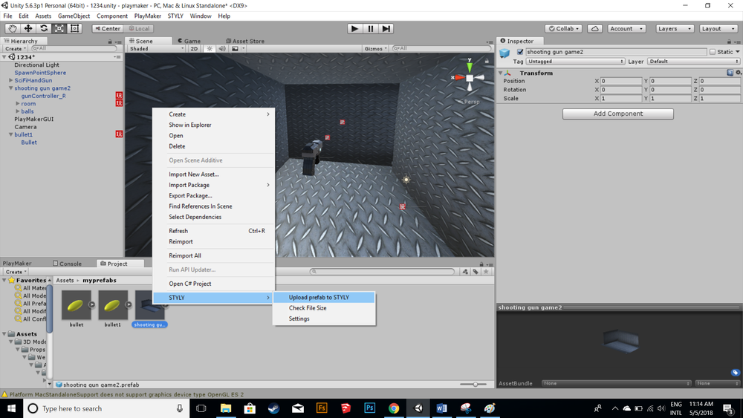Viewport: 743px width, 418px height.
Task: Select gunController_R in Hierarchy
Action: coord(44,96)
